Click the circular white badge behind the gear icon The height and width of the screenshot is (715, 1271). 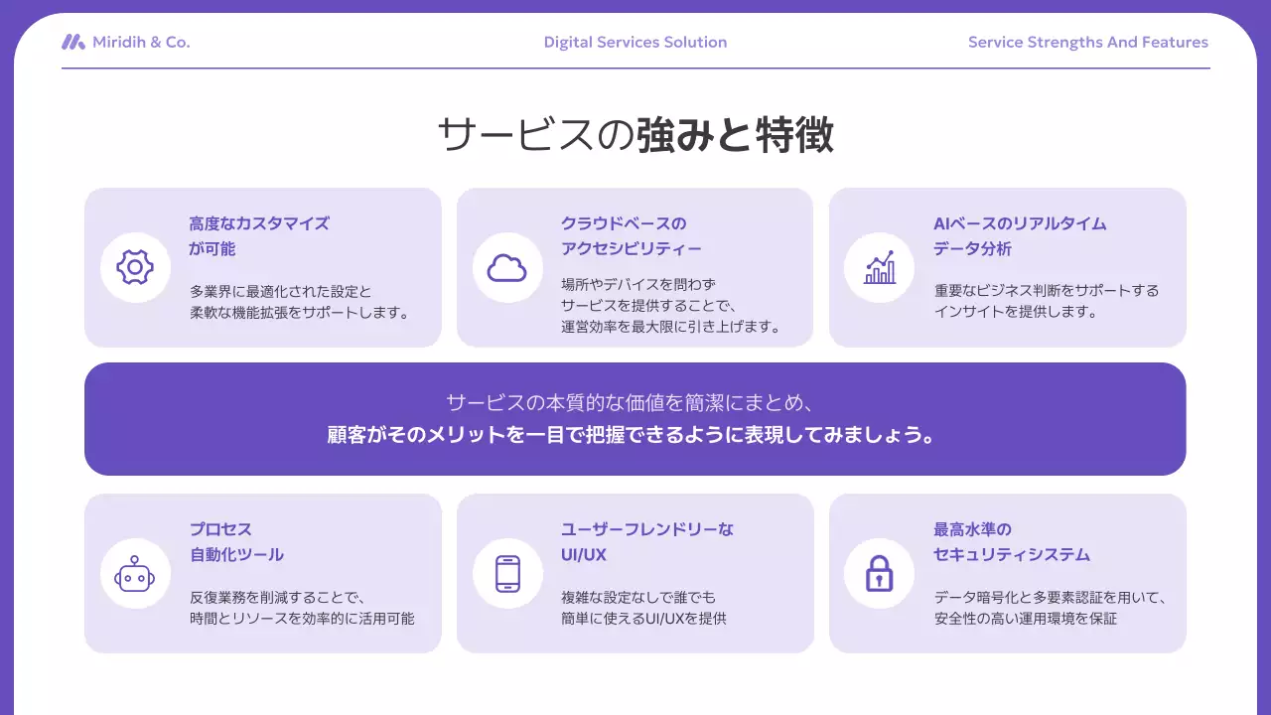pyautogui.click(x=135, y=267)
